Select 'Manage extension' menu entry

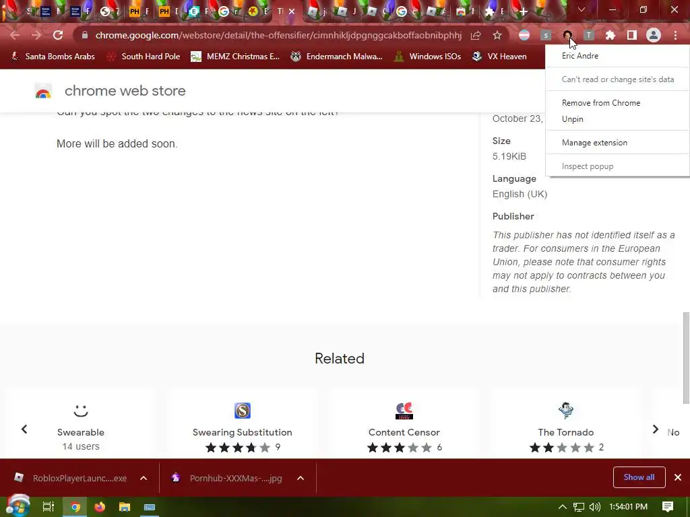click(617, 143)
